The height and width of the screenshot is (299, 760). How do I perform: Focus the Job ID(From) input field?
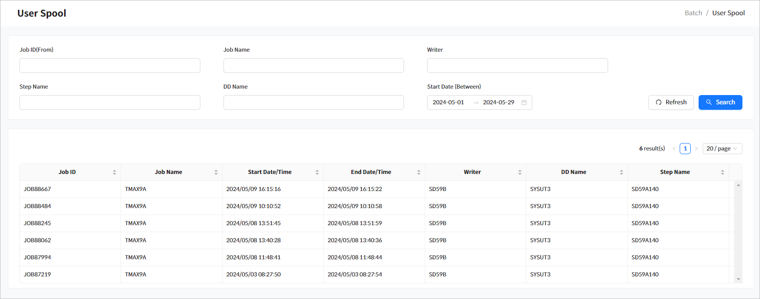[110, 66]
